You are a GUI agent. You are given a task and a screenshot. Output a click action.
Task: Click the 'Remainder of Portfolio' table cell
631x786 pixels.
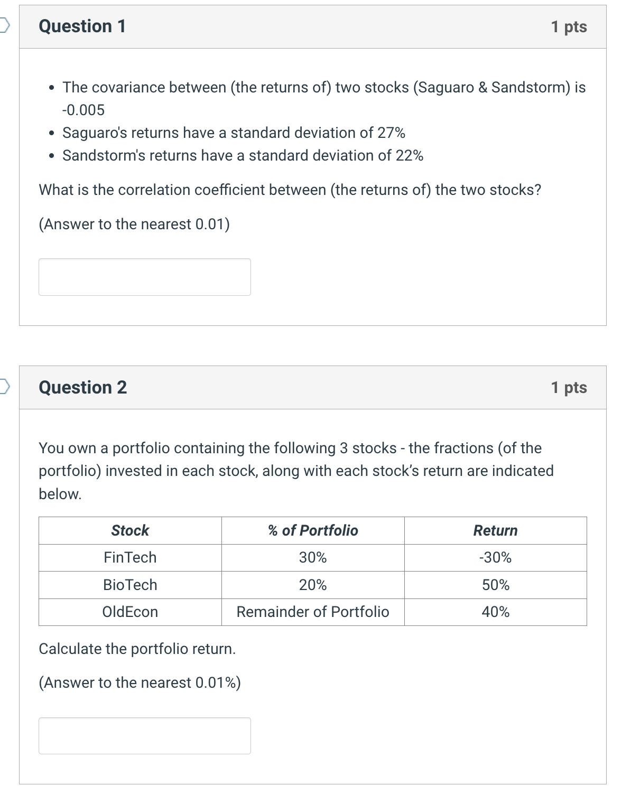click(312, 612)
